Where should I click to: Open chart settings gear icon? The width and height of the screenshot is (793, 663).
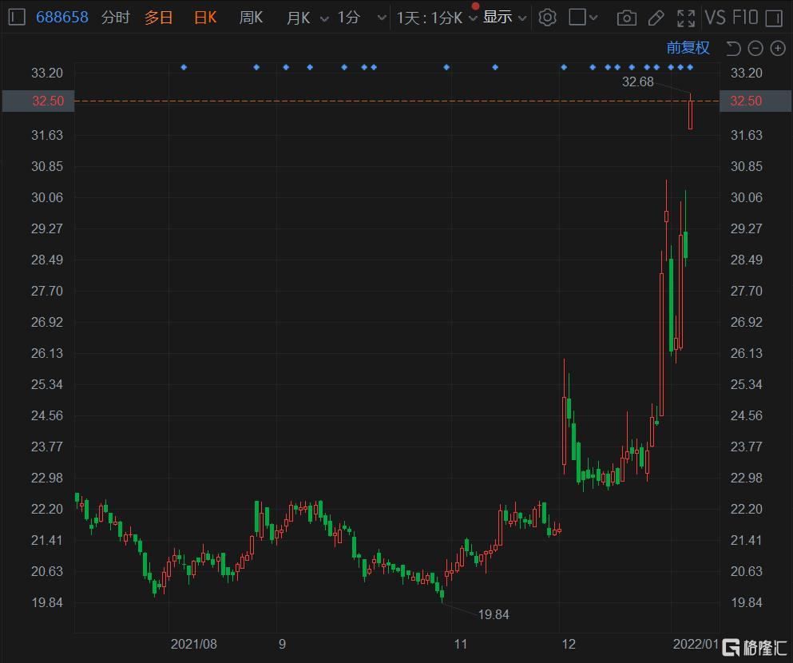click(x=547, y=17)
